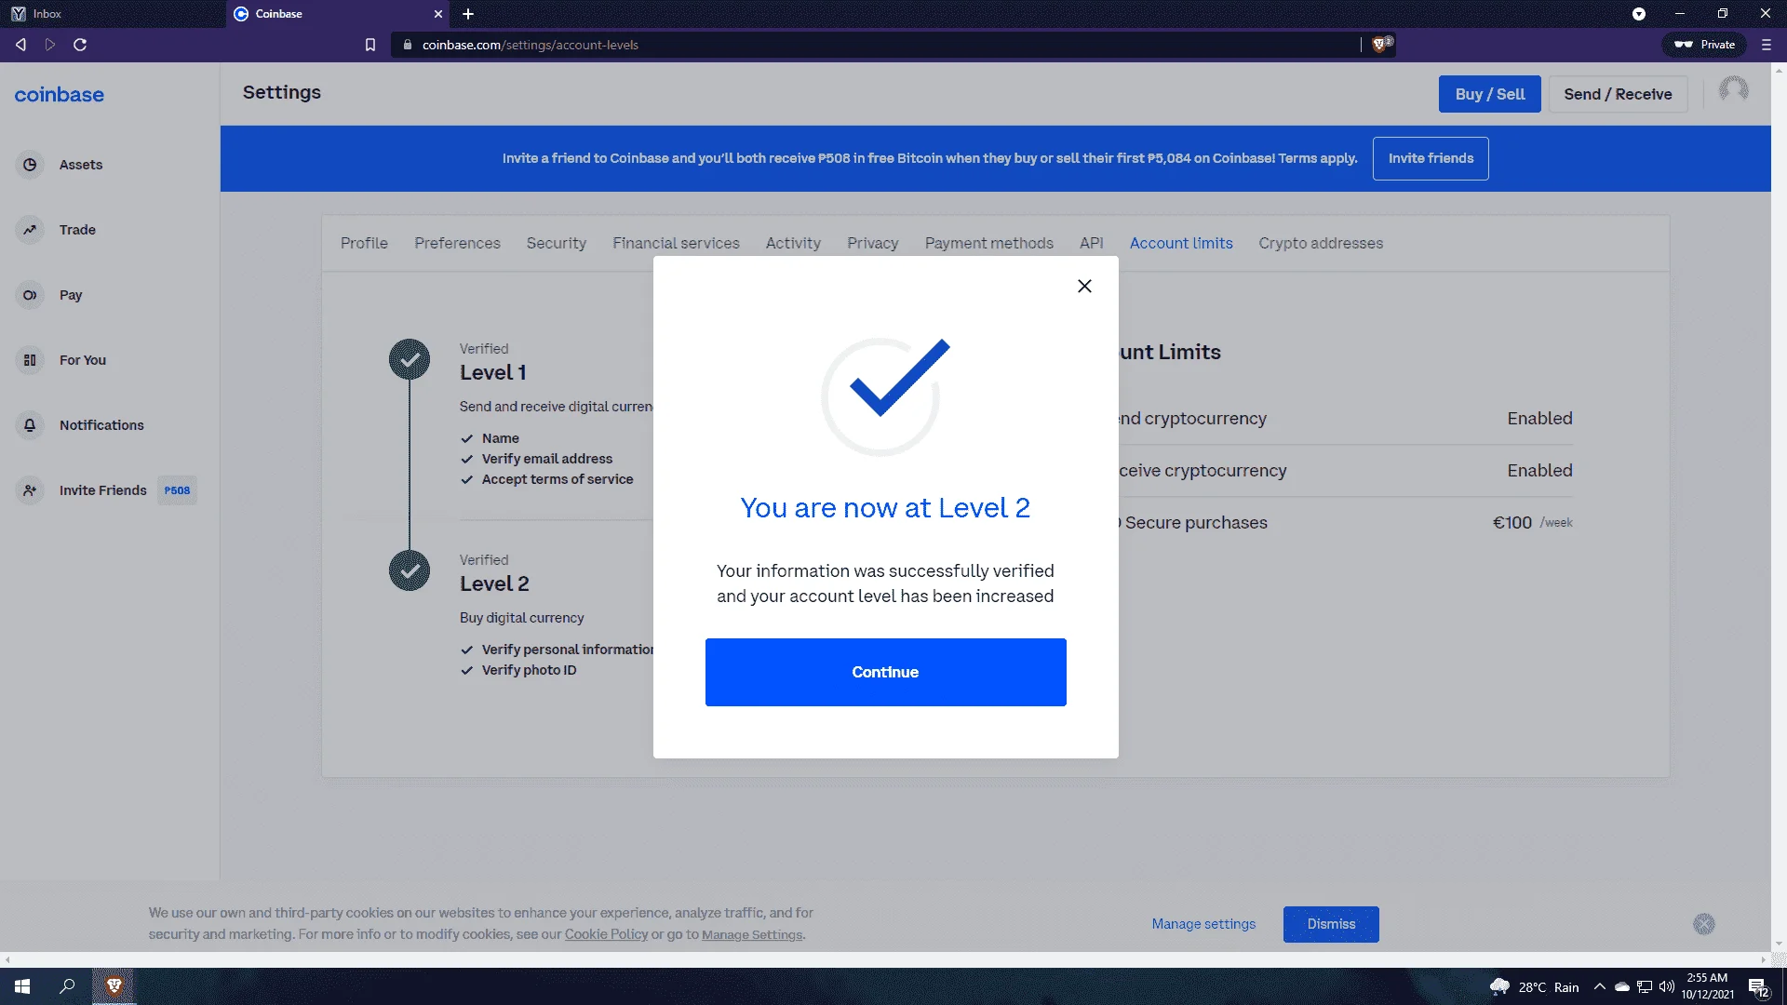Switch to the API tab

click(x=1092, y=243)
